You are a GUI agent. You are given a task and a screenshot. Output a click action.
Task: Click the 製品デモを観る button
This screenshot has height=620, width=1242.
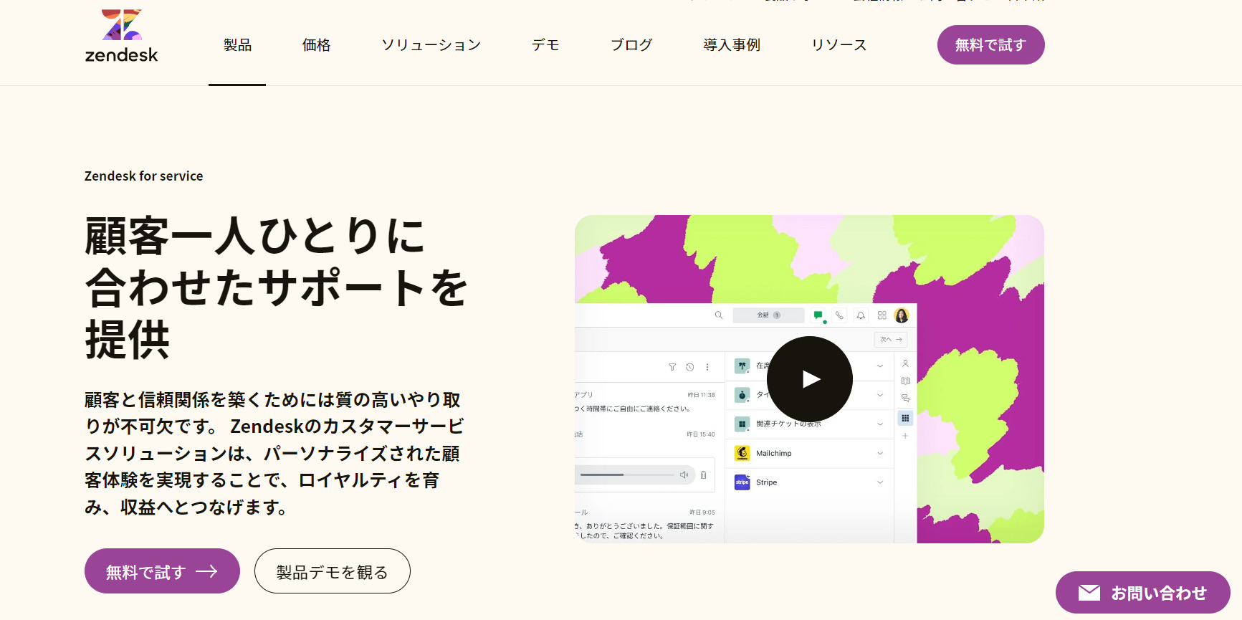coord(333,571)
